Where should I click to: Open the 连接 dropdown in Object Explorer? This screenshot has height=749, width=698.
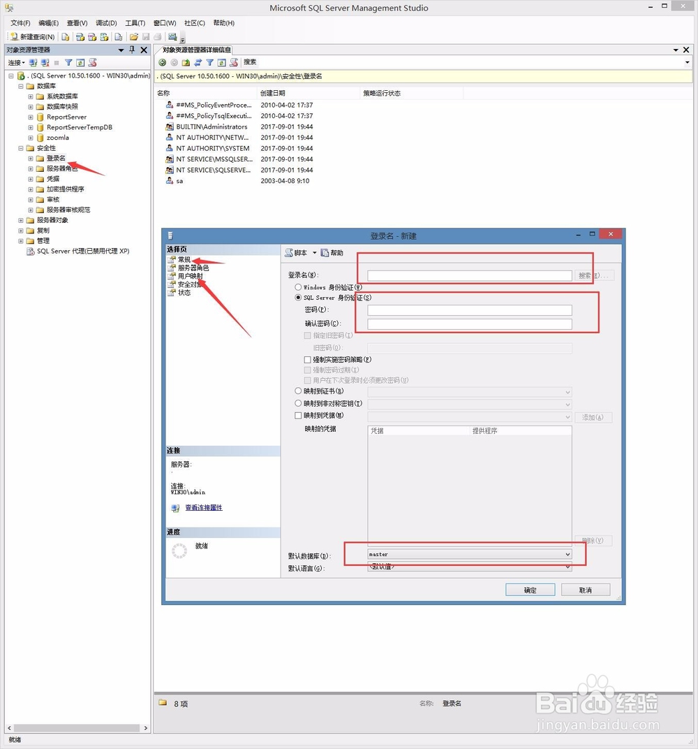coord(16,63)
